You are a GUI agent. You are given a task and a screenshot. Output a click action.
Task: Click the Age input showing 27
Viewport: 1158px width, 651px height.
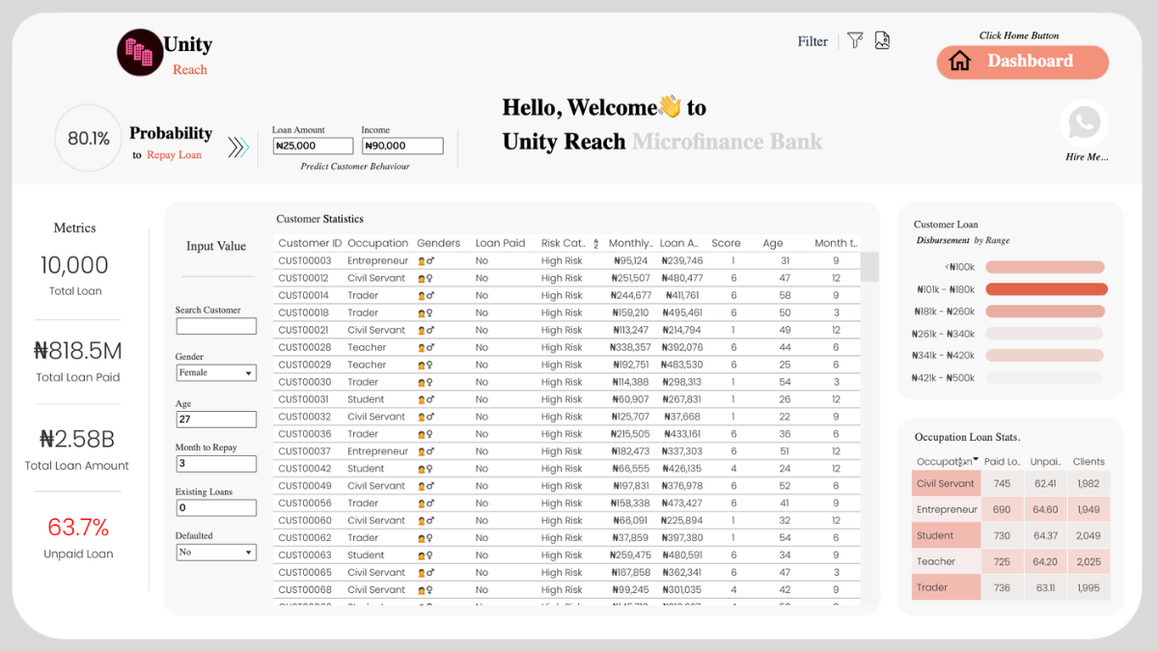(x=215, y=419)
